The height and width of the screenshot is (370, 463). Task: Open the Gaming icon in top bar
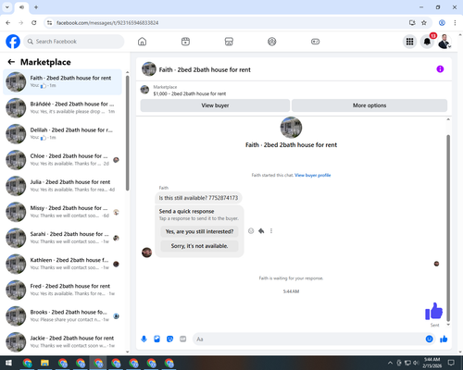(315, 42)
